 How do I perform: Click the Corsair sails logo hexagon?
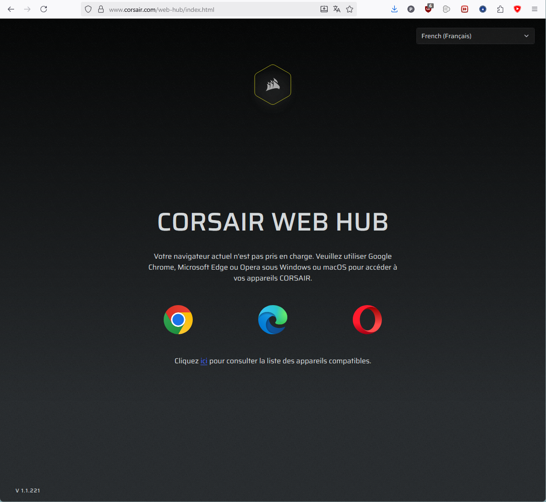273,85
